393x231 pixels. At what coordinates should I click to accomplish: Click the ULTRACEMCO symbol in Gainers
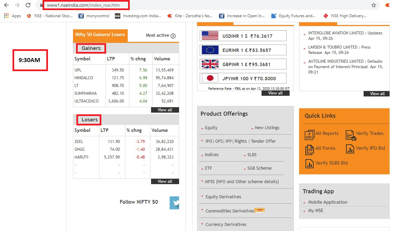87,101
